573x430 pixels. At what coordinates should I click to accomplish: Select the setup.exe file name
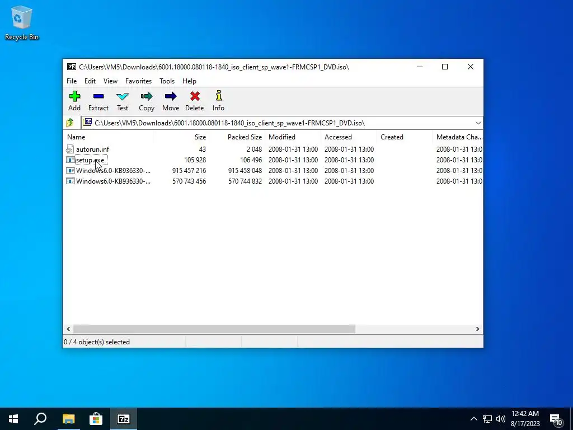(90, 160)
